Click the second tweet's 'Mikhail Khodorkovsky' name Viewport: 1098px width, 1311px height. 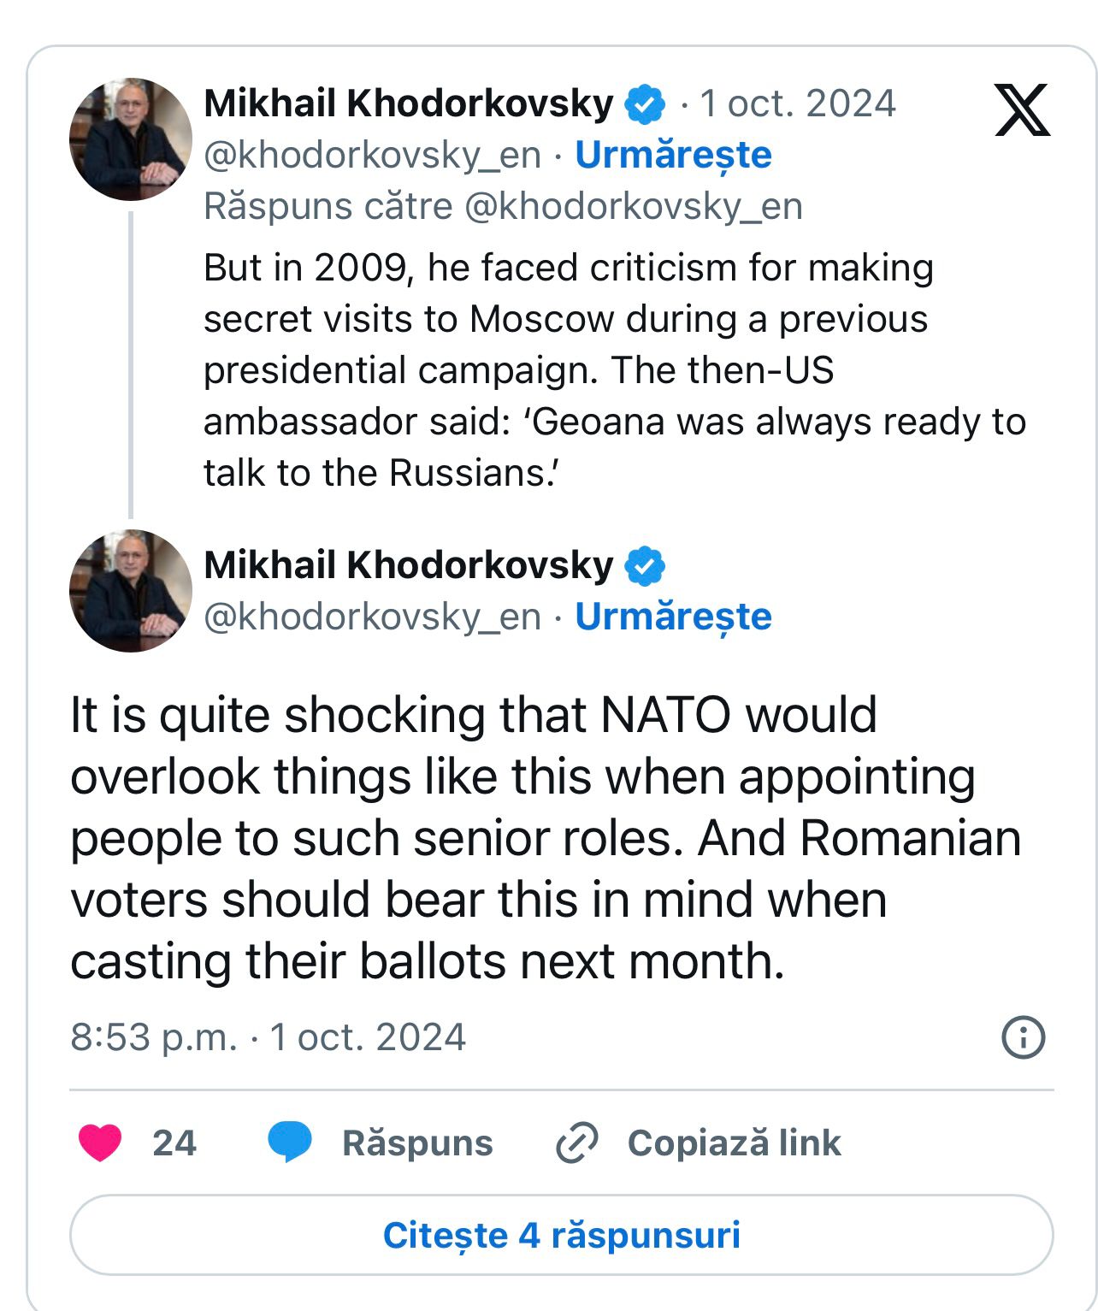pyautogui.click(x=408, y=565)
